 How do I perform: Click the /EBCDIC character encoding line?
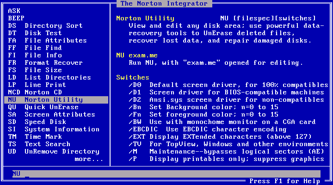pos(208,129)
